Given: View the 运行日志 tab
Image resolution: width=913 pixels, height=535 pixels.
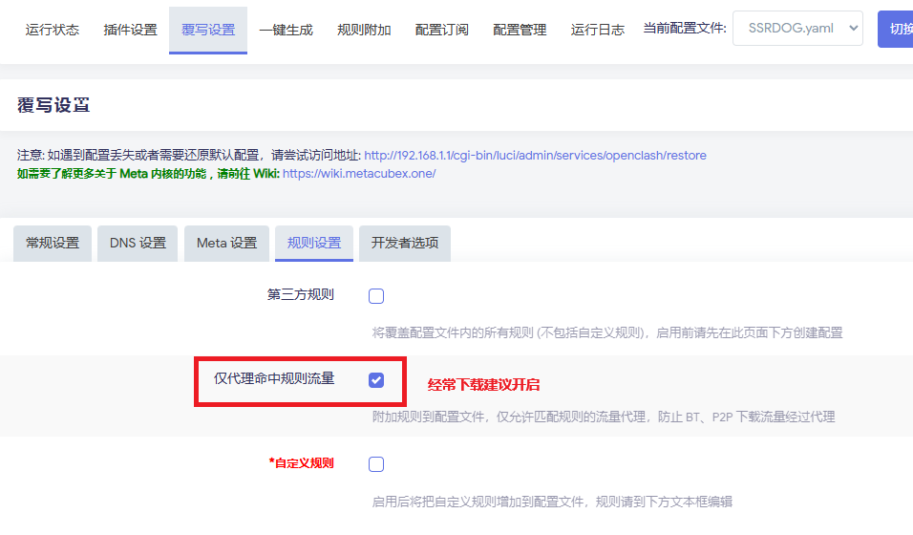Looking at the screenshot, I should pos(598,30).
